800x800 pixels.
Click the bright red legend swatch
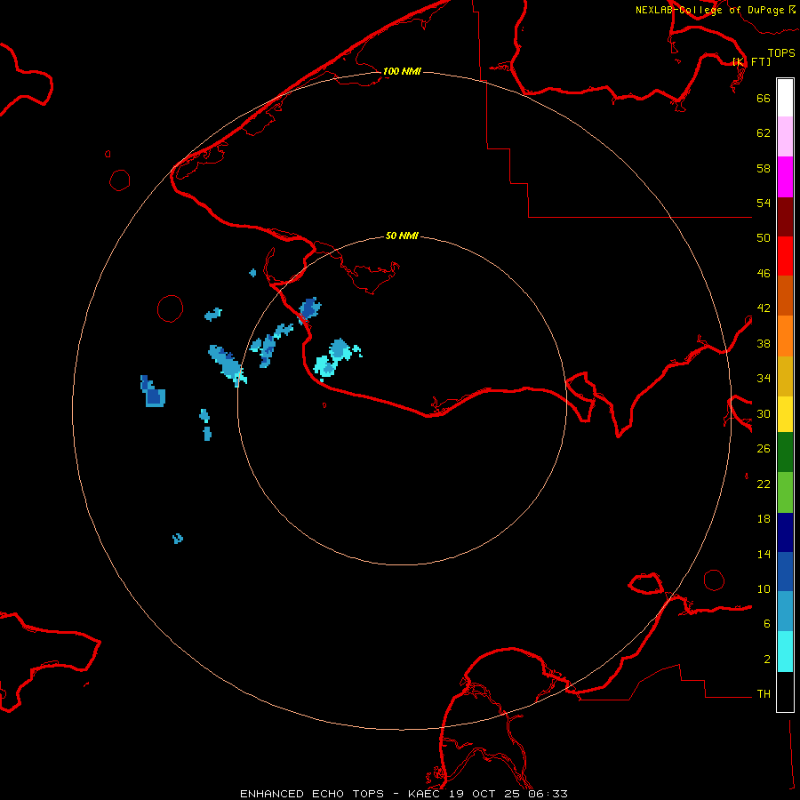[785, 256]
